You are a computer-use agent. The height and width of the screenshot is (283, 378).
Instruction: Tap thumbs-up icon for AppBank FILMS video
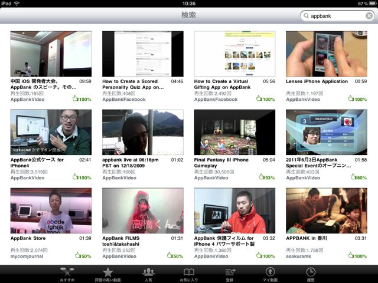point(170,255)
